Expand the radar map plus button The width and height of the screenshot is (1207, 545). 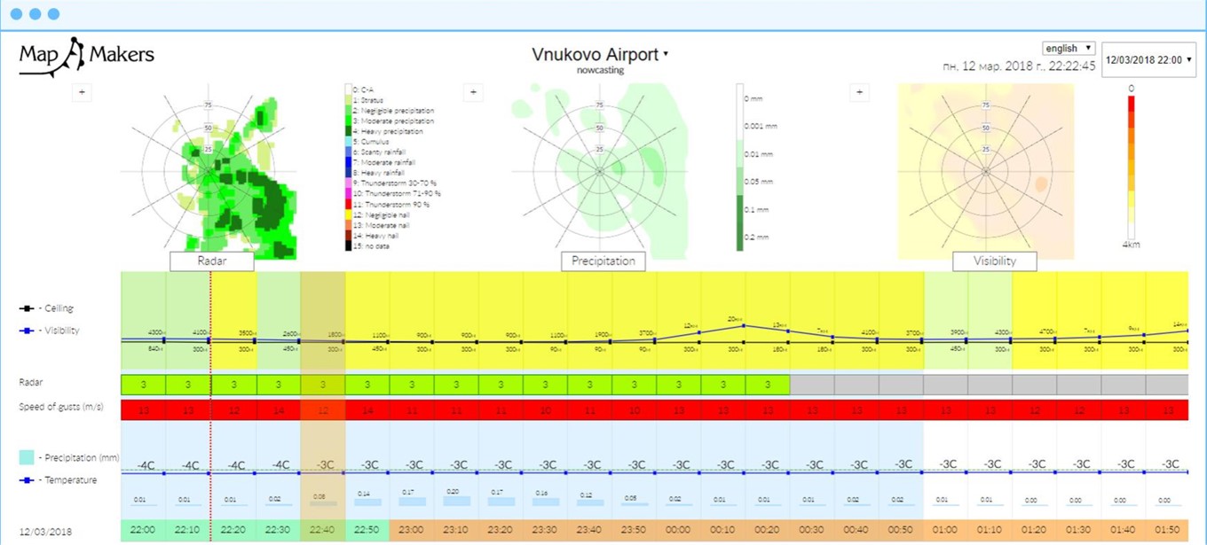pos(82,92)
